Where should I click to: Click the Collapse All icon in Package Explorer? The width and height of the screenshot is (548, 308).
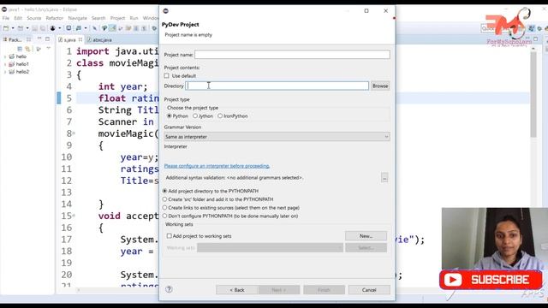click(20, 49)
